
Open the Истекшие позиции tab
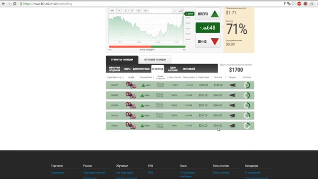tap(155, 60)
